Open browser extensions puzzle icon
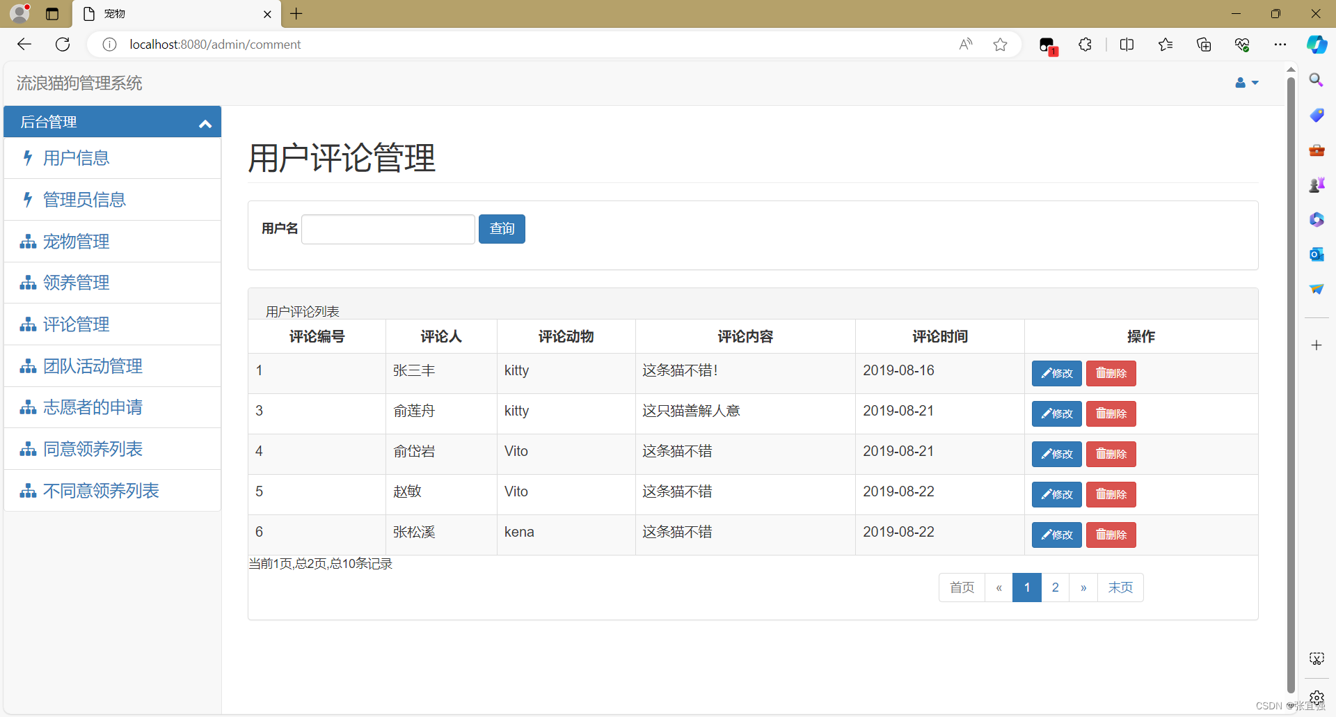Screen dimensions: 1336x717 pos(1085,45)
